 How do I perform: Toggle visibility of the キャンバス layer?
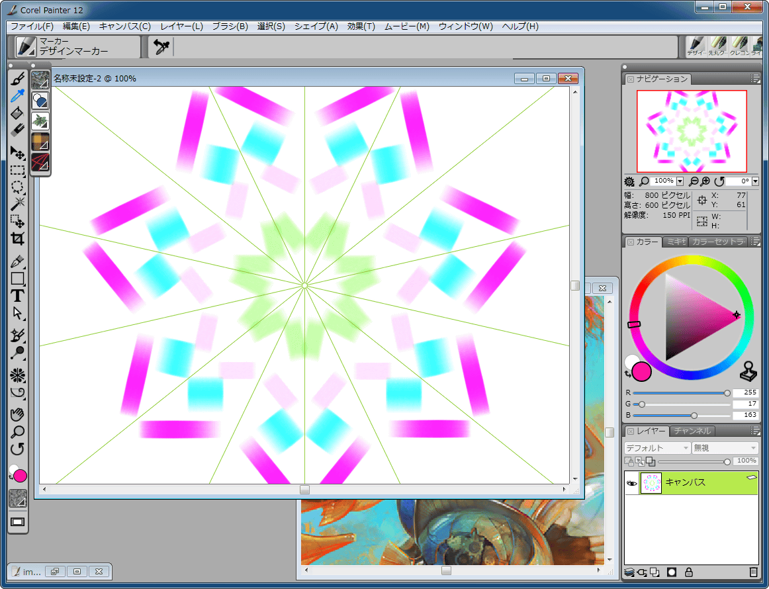point(631,483)
